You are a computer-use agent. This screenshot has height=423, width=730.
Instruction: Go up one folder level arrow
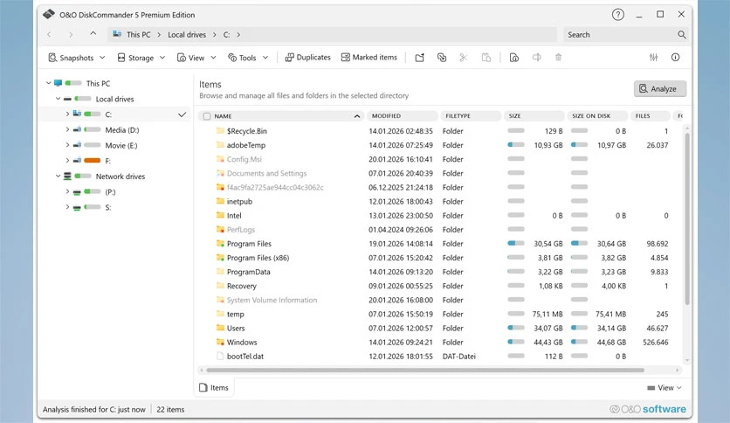93,34
